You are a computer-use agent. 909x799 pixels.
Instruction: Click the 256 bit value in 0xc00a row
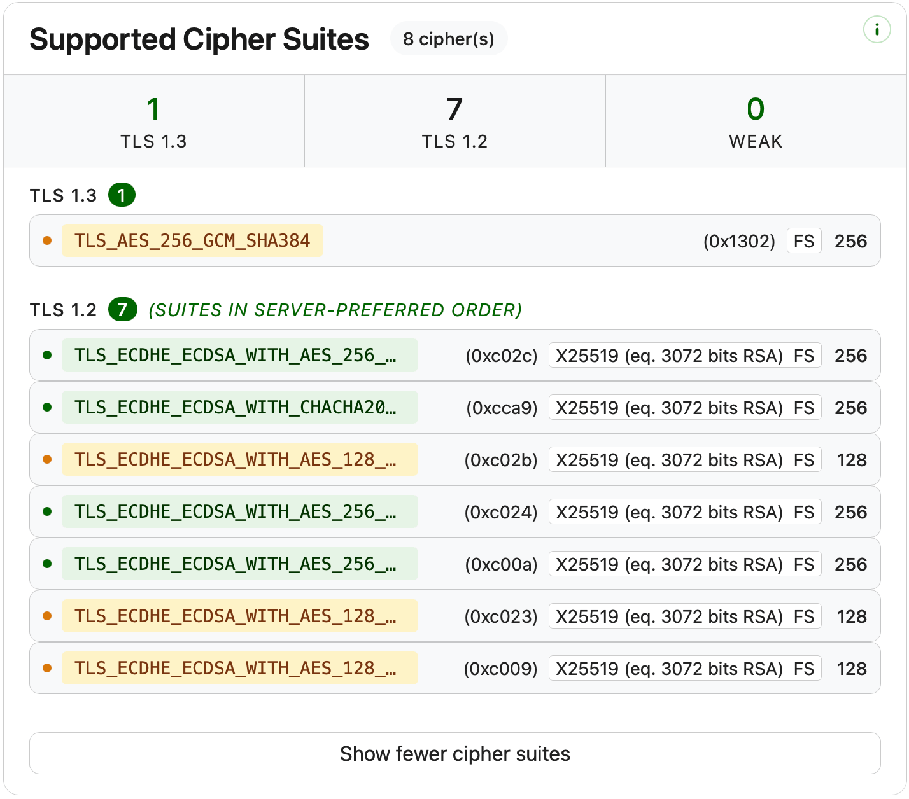pyautogui.click(x=851, y=564)
